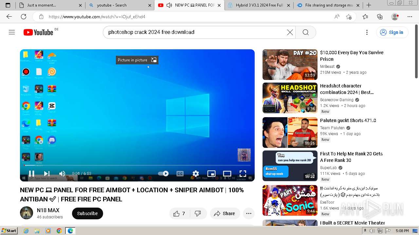Viewport: 419px width, 235px height.
Task: Clear the search query with X
Action: click(290, 32)
